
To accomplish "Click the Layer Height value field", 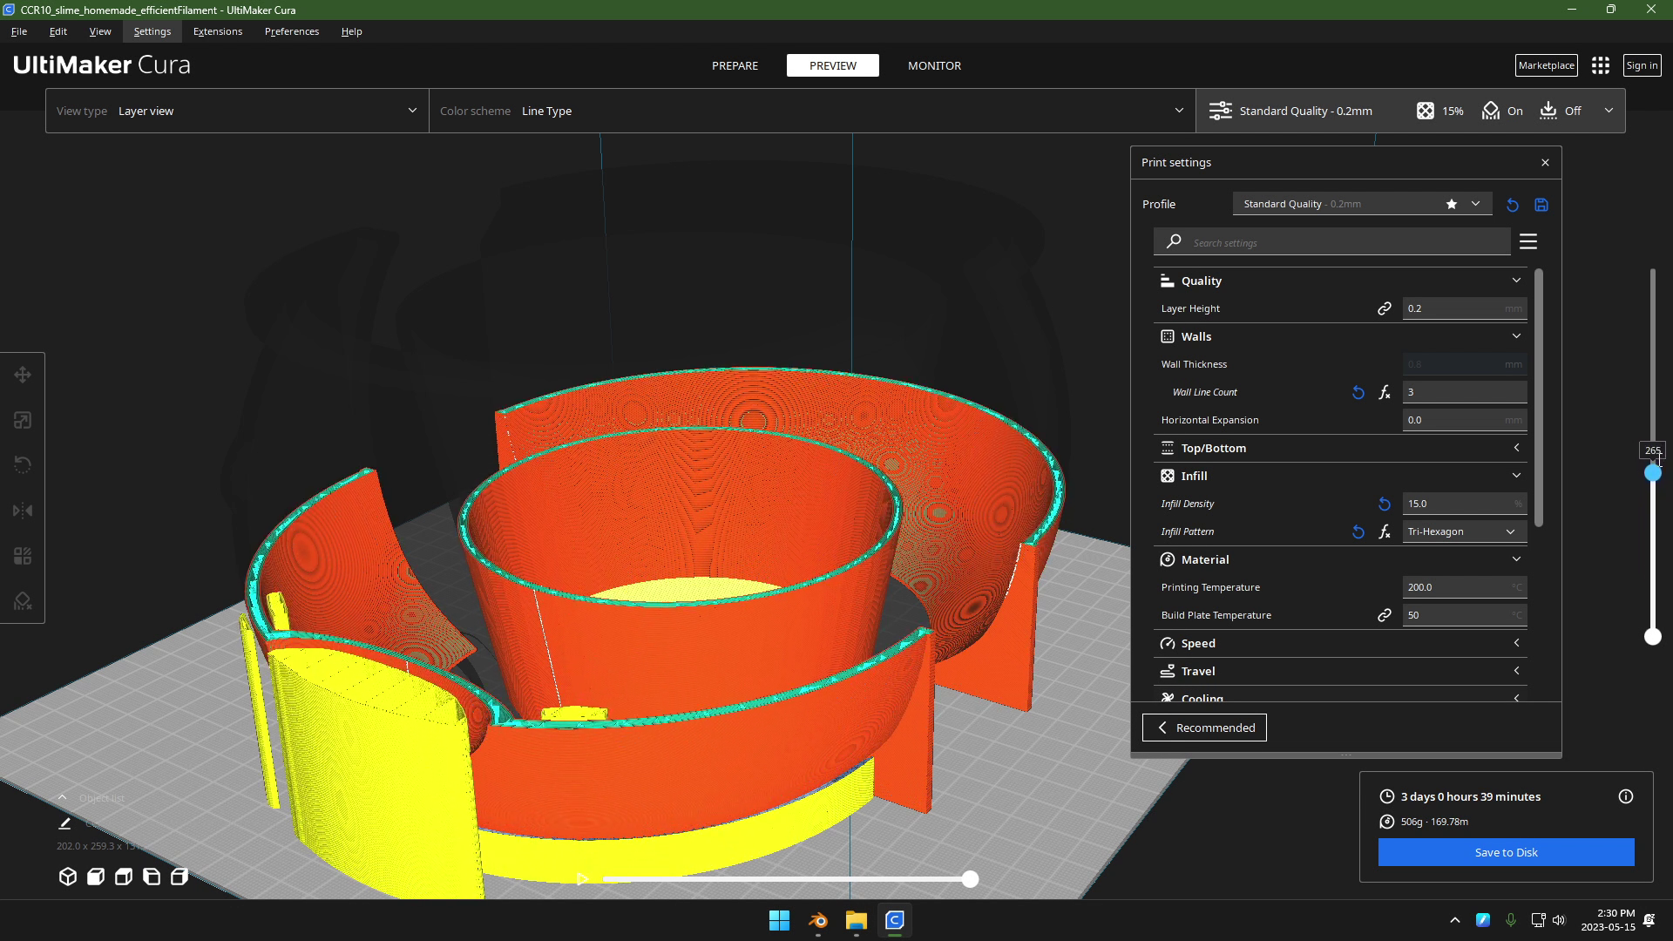I will pos(1464,308).
